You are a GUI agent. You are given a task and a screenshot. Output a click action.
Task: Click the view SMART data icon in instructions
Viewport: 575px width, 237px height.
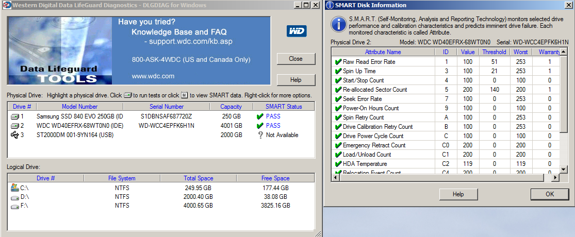click(184, 95)
